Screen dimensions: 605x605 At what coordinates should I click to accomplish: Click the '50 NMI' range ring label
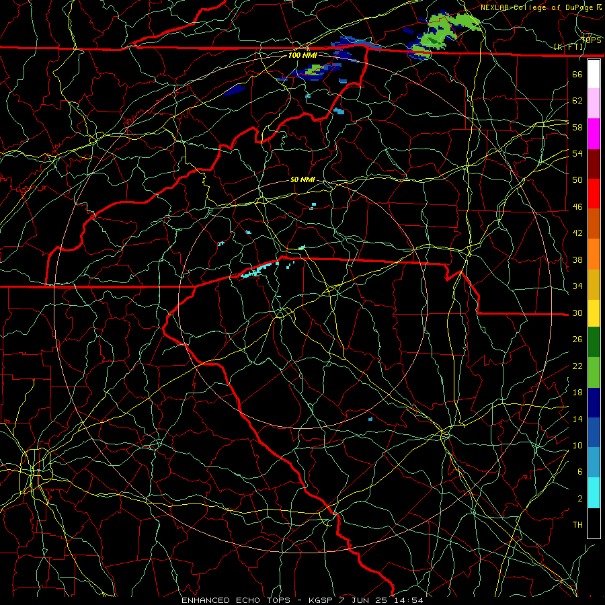[x=302, y=179]
